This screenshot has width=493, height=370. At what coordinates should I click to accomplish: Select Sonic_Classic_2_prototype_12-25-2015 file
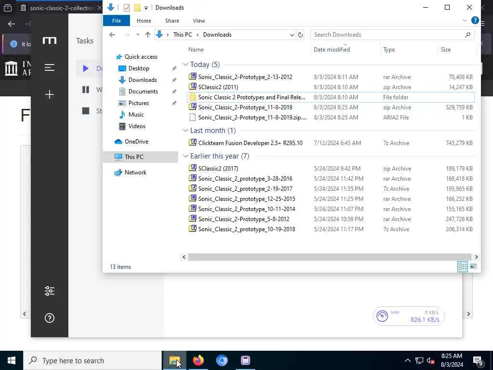pos(330,199)
